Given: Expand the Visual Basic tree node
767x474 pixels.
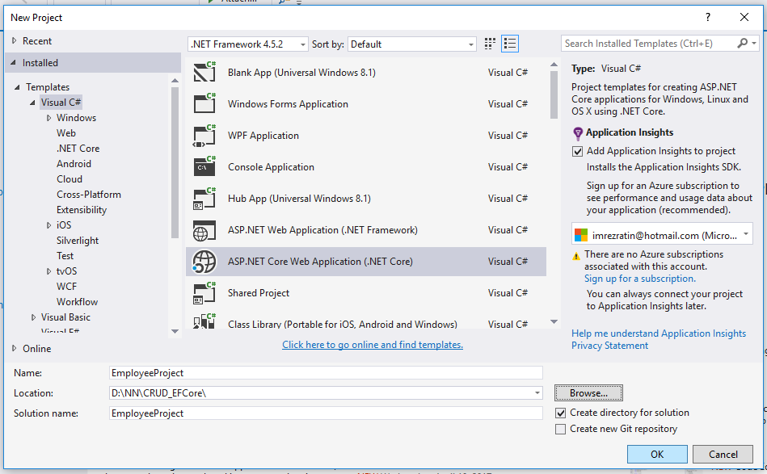Looking at the screenshot, I should pos(33,317).
